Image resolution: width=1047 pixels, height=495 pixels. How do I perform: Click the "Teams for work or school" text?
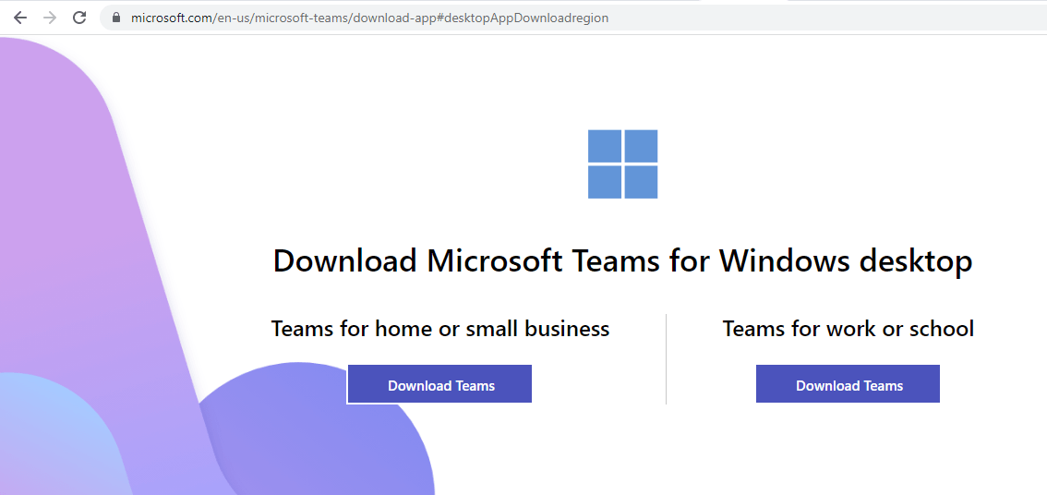(848, 329)
